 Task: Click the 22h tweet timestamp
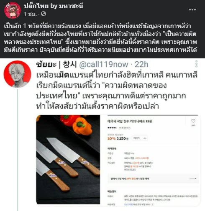pyautogui.click(x=141, y=65)
